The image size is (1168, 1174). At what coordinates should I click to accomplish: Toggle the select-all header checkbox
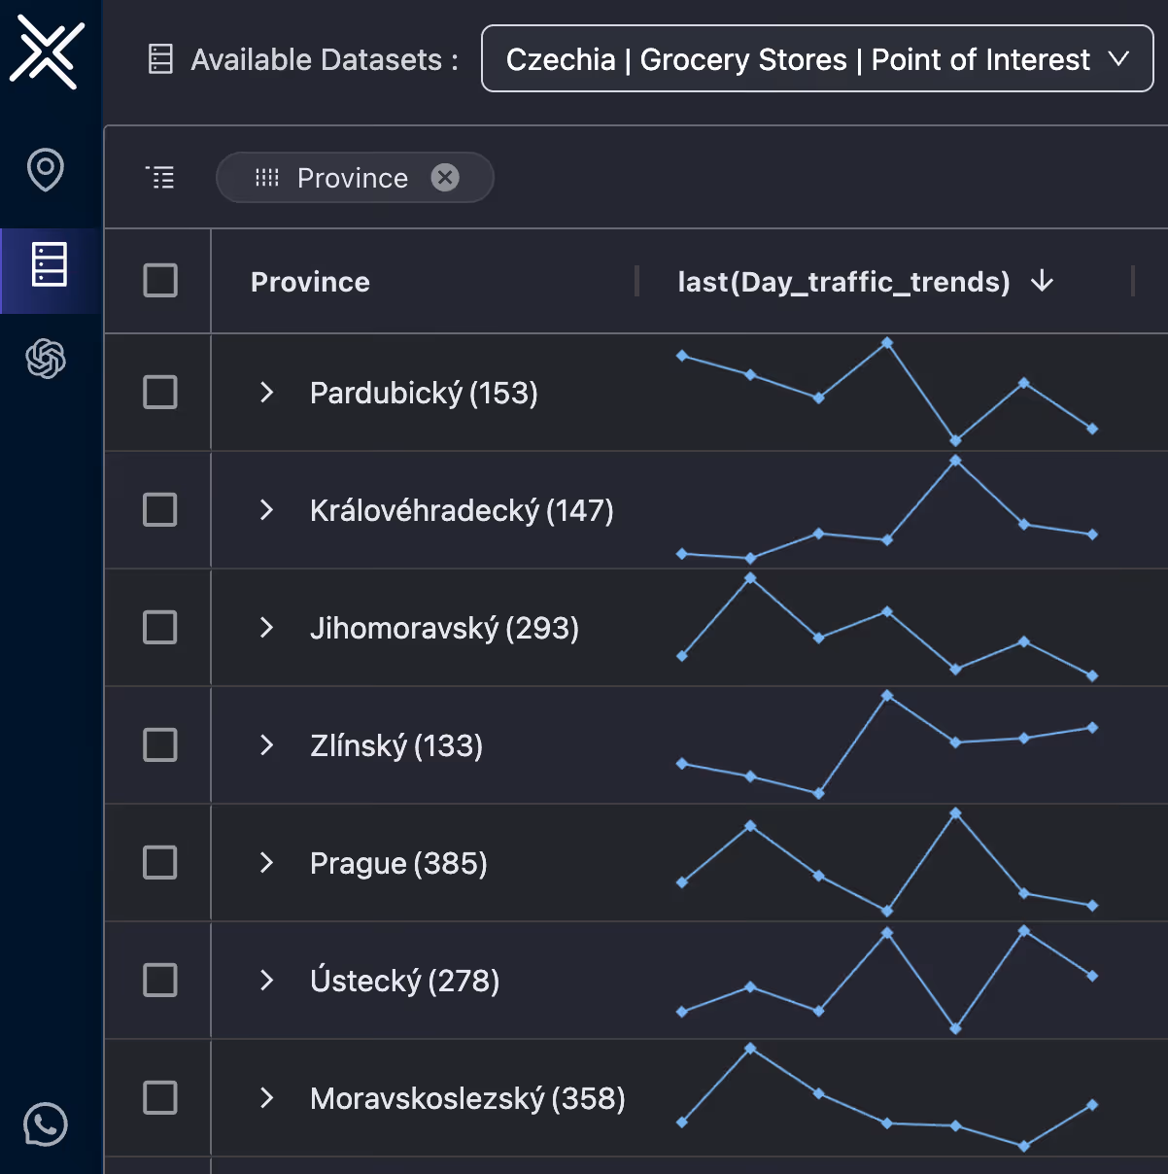[160, 281]
